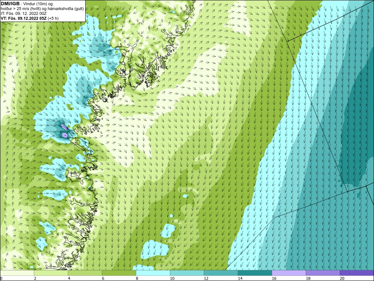Click the legend label '16'
Image resolution: width=374 pixels, height=281 pixels.
pos(274,278)
